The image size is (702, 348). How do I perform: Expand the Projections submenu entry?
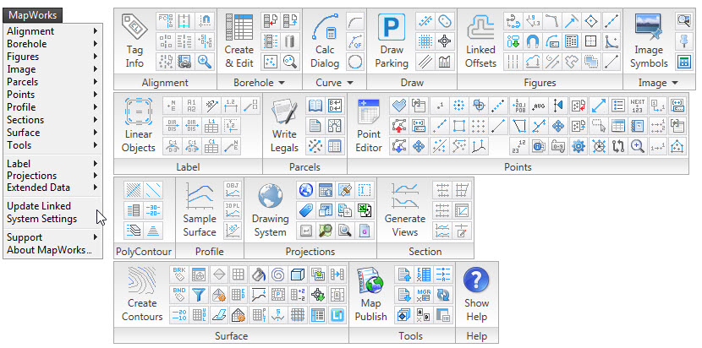click(96, 176)
